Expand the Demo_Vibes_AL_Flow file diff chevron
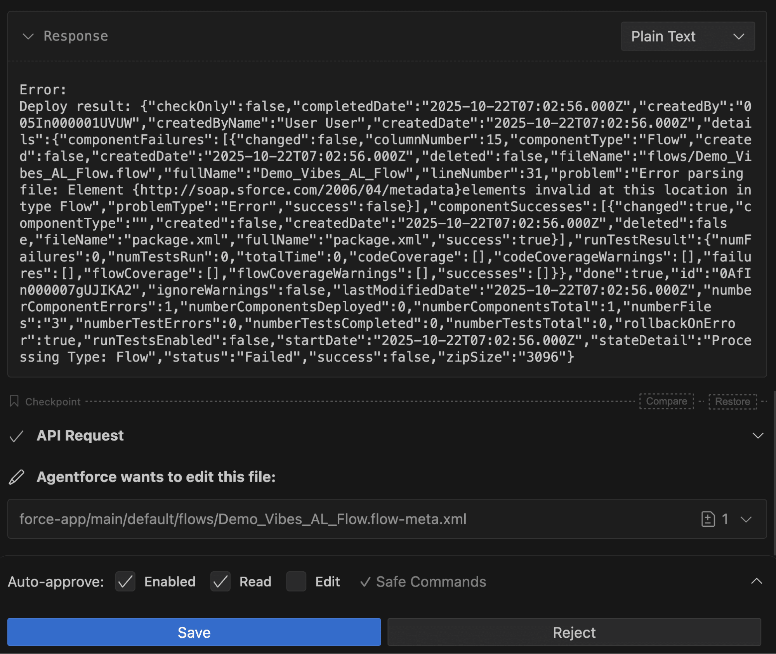This screenshot has height=654, width=776. tap(746, 519)
